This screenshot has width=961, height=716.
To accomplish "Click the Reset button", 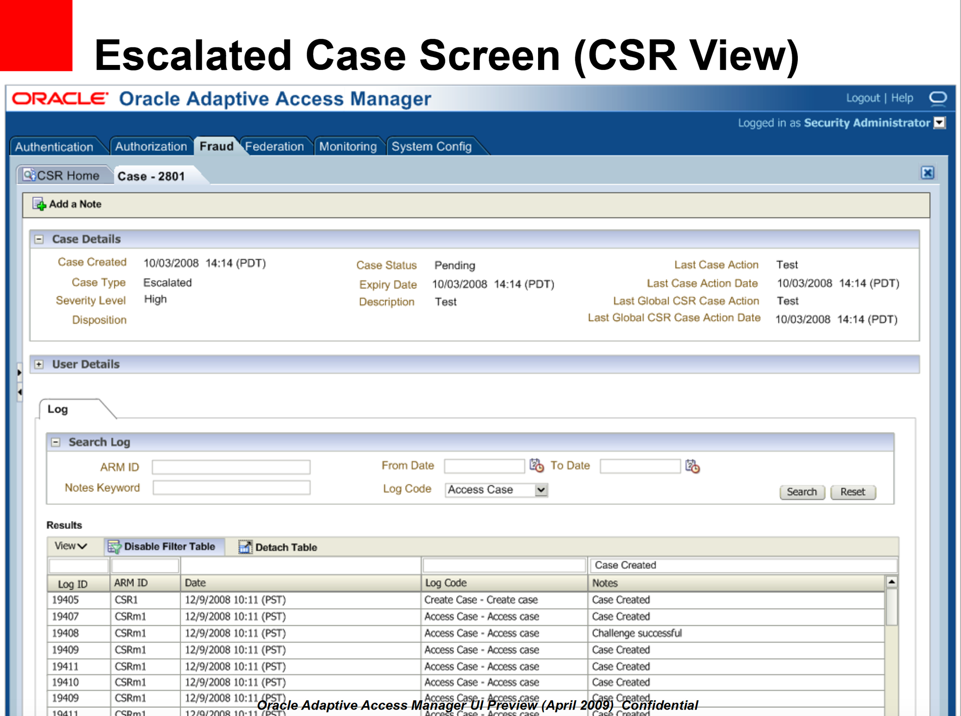I will click(853, 492).
